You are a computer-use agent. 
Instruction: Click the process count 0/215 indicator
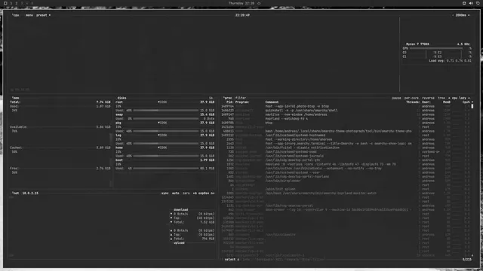(x=466, y=260)
